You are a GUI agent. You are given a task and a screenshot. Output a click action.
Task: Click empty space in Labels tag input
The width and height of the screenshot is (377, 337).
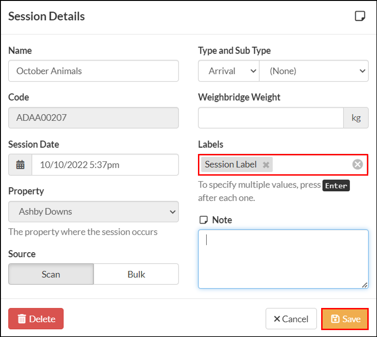point(312,165)
